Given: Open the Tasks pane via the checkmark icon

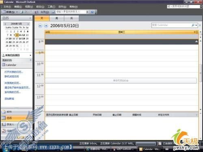Looking at the screenshot, I should pos(4,131).
